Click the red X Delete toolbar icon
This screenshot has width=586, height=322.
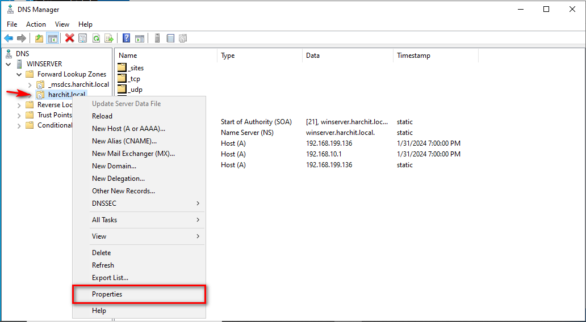70,39
